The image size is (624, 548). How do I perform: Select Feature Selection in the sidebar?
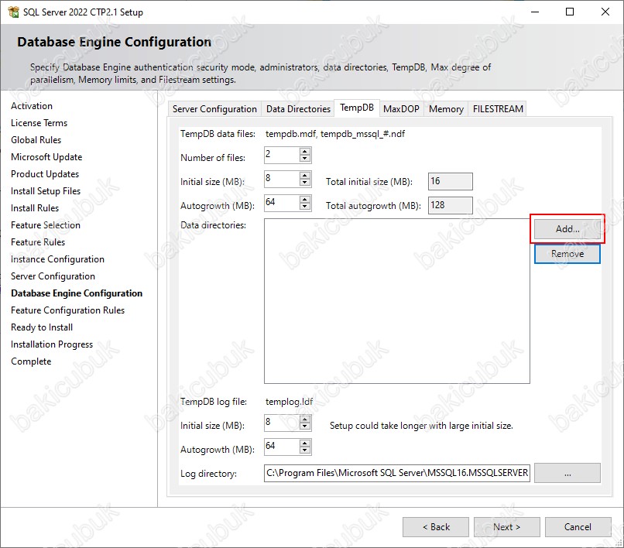(46, 225)
